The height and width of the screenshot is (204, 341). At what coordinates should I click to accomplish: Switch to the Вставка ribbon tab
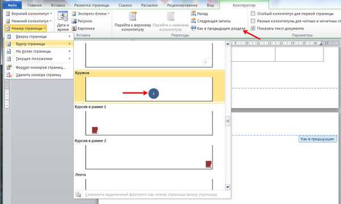tap(58, 5)
